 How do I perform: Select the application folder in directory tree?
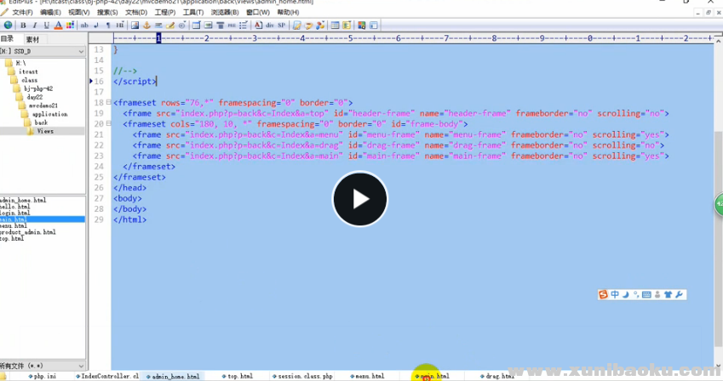pyautogui.click(x=49, y=114)
